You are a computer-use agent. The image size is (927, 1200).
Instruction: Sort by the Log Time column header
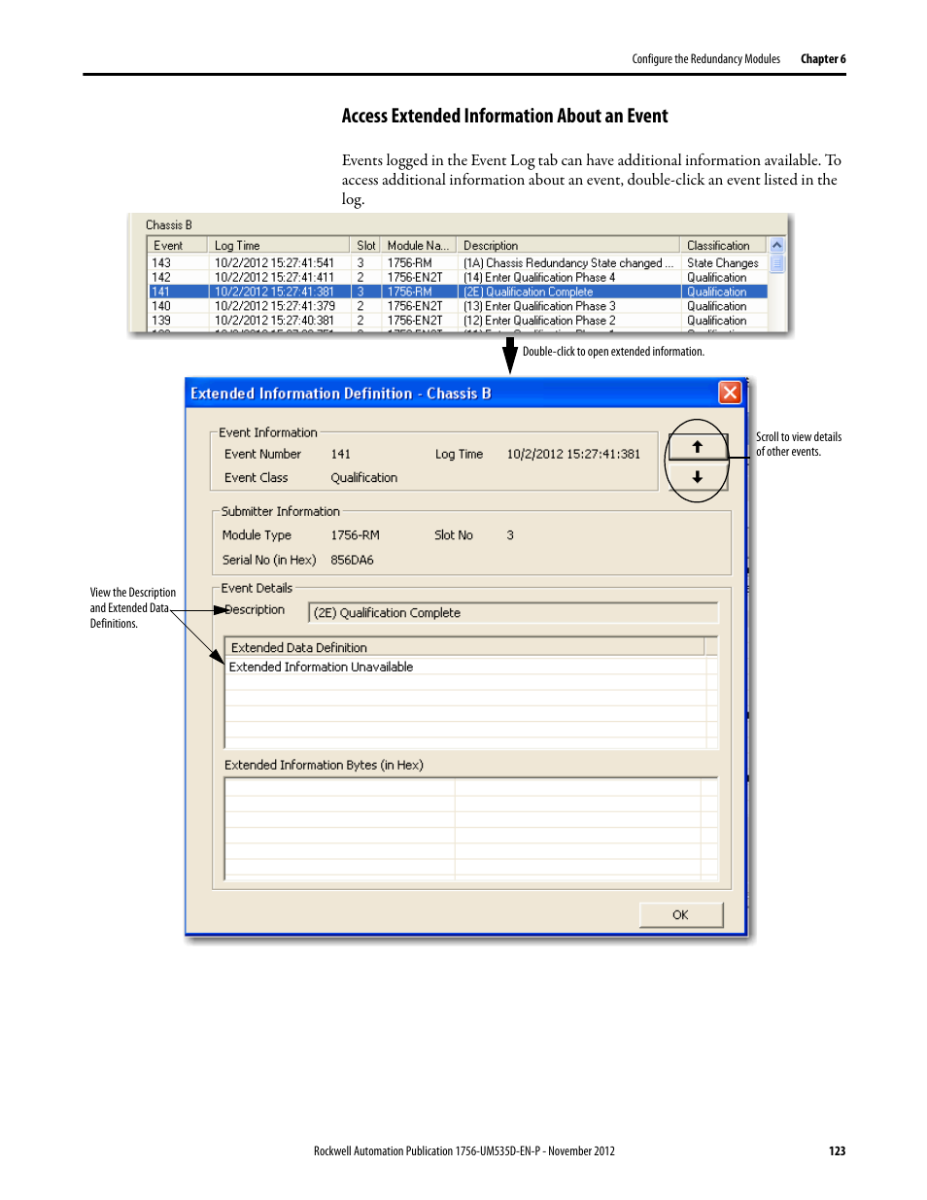click(x=279, y=246)
